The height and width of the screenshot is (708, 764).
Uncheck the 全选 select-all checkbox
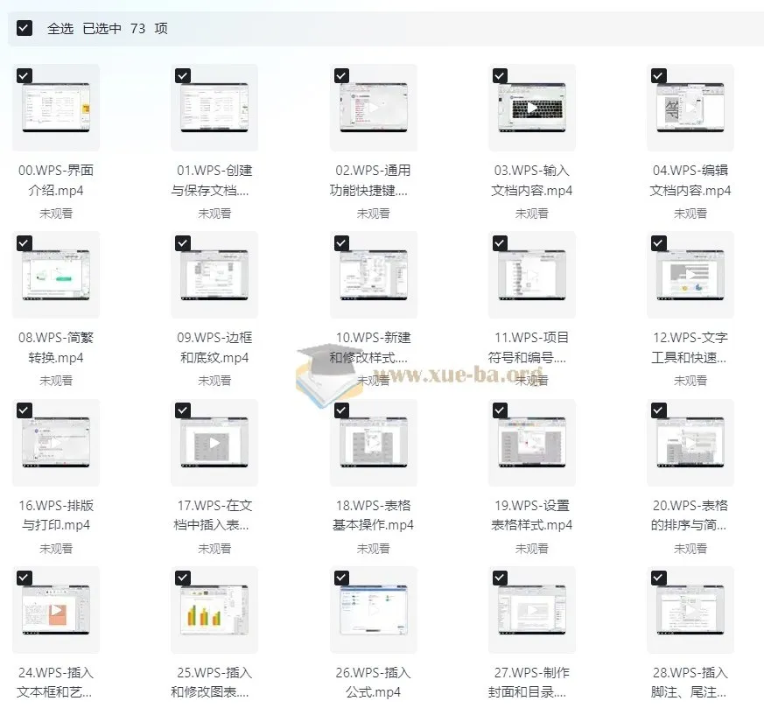point(24,27)
